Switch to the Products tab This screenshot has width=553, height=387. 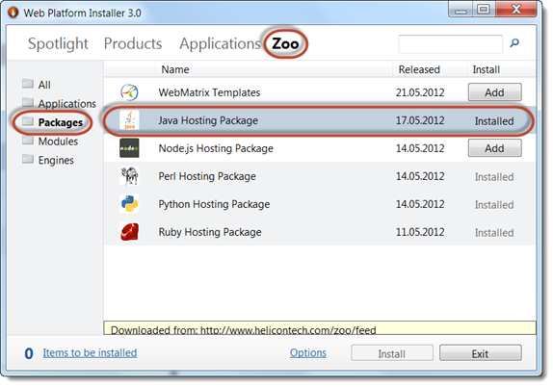pyautogui.click(x=133, y=43)
